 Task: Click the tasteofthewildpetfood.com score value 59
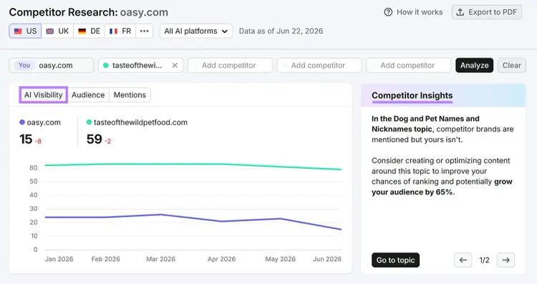95,139
